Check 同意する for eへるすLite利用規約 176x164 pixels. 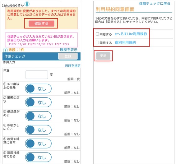(97, 34)
